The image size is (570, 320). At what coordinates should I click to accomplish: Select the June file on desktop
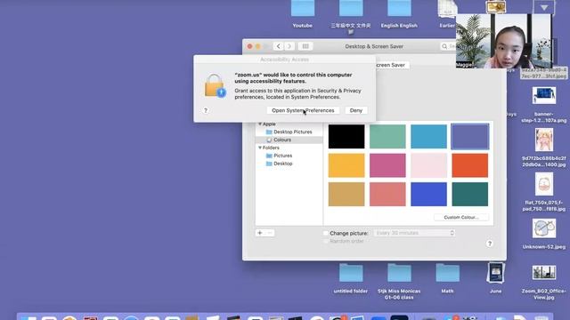click(x=496, y=278)
